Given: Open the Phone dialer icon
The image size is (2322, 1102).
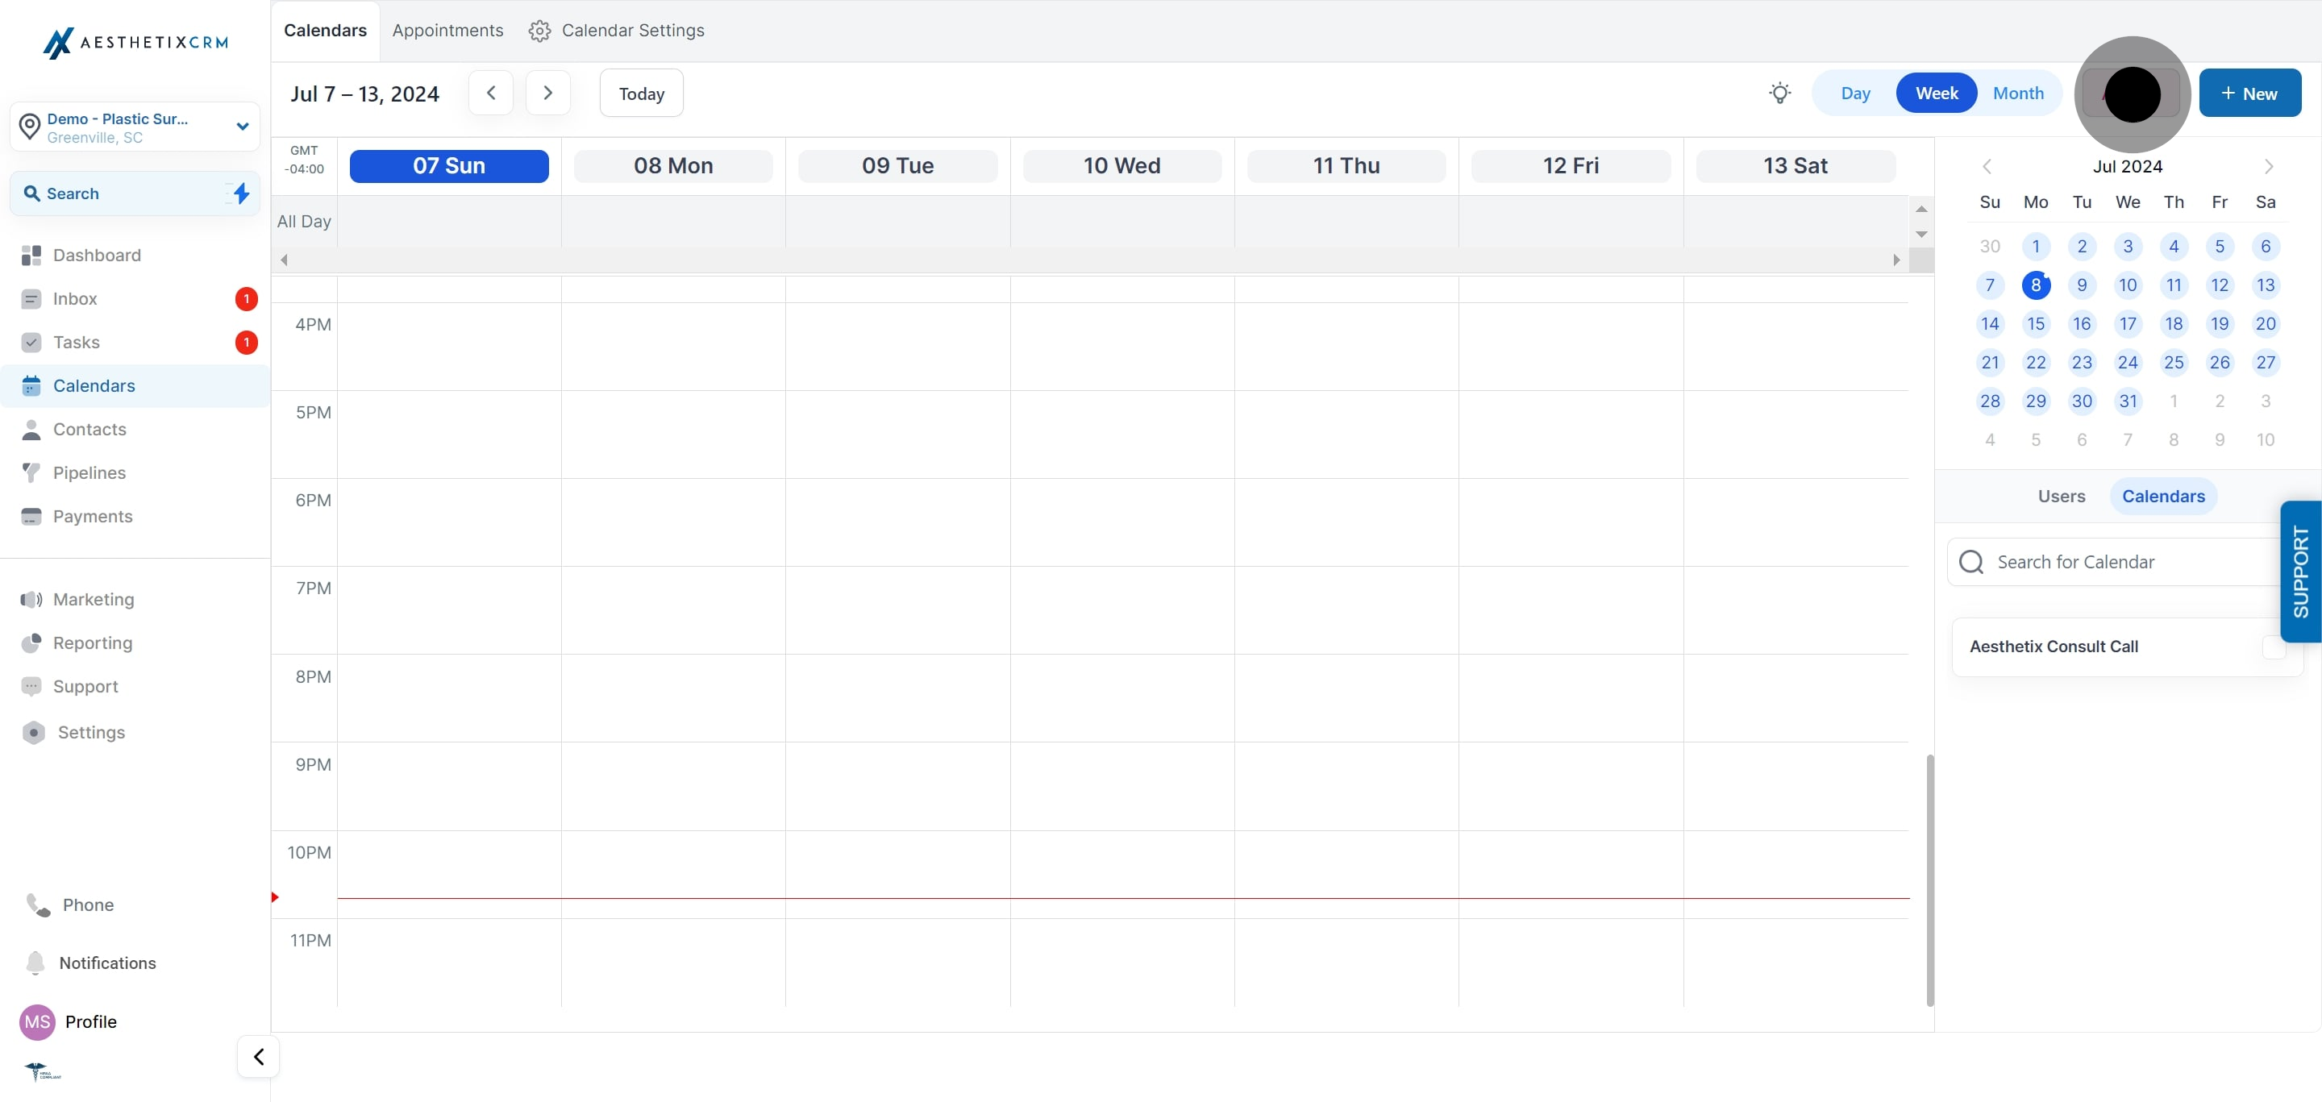Looking at the screenshot, I should (39, 904).
